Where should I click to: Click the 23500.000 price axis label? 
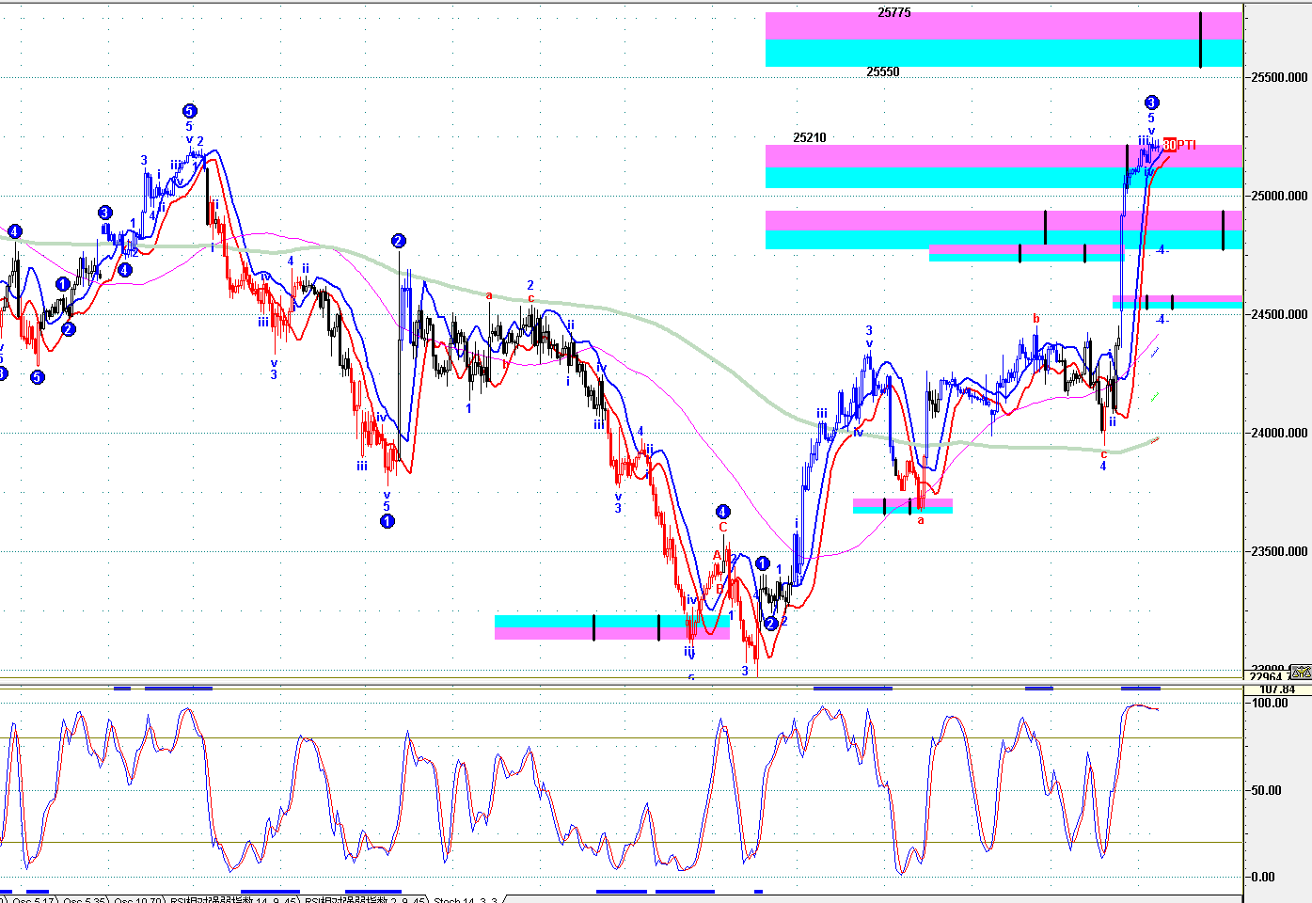click(1279, 551)
